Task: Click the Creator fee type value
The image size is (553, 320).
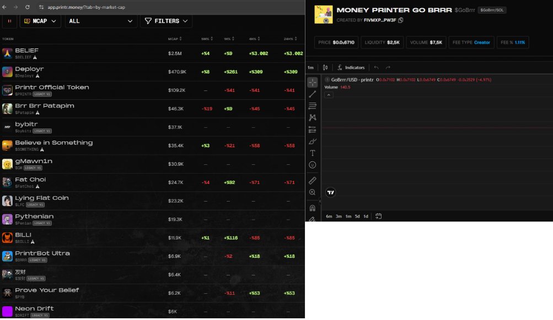Action: pyautogui.click(x=482, y=42)
